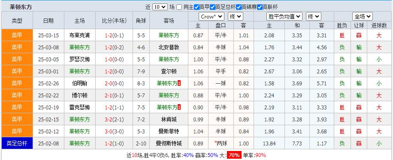Click score 2-0(0-0) against 伯明翰
Viewport: 393px width, 160px height.
tap(114, 83)
